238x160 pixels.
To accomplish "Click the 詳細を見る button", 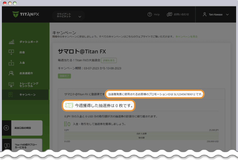I will (109, 60).
